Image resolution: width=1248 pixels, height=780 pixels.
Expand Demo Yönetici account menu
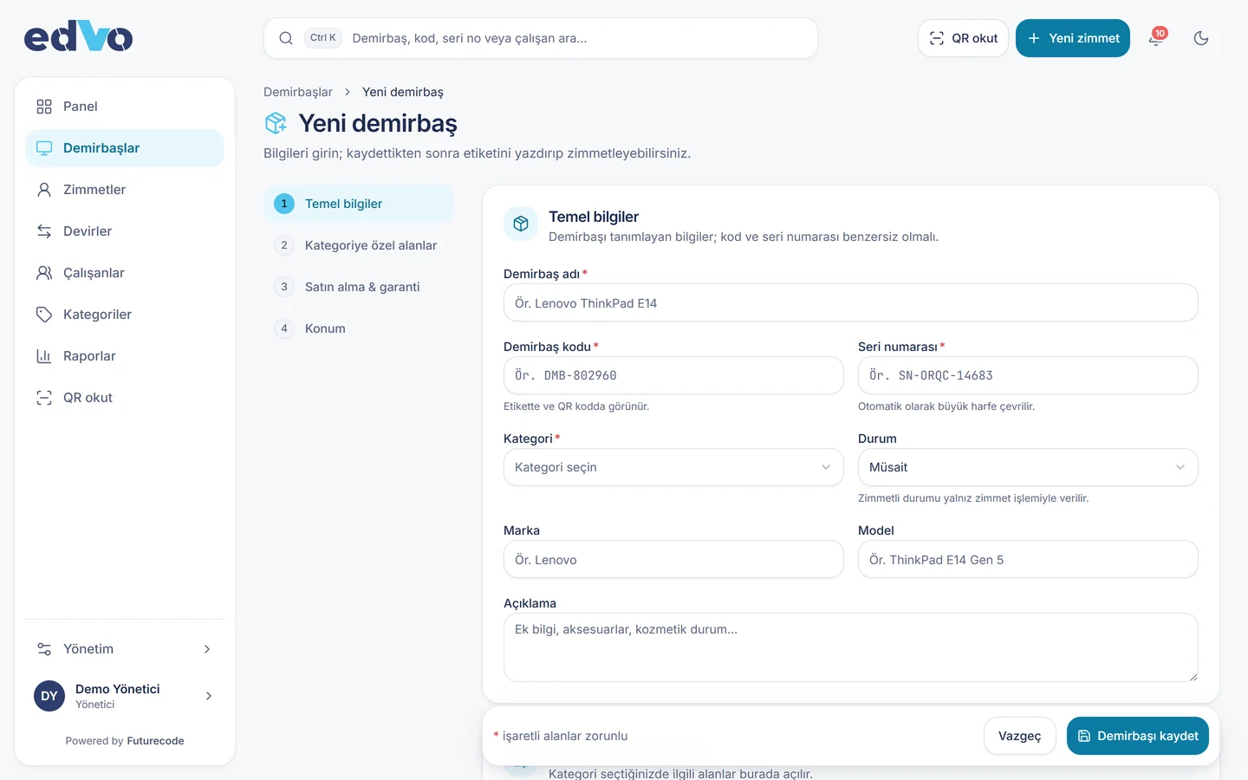pyautogui.click(x=125, y=696)
